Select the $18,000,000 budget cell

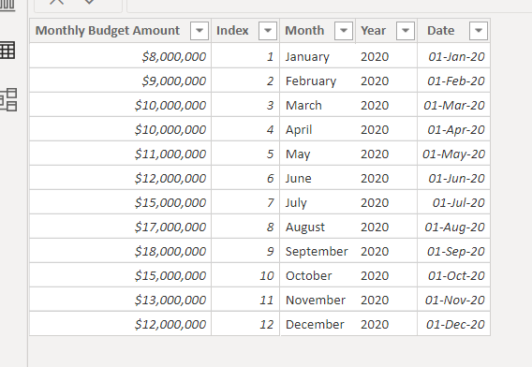coord(121,251)
